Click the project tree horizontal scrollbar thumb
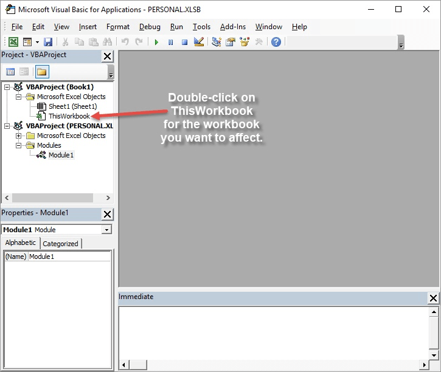Image resolution: width=441 pixels, height=372 pixels. click(x=52, y=198)
